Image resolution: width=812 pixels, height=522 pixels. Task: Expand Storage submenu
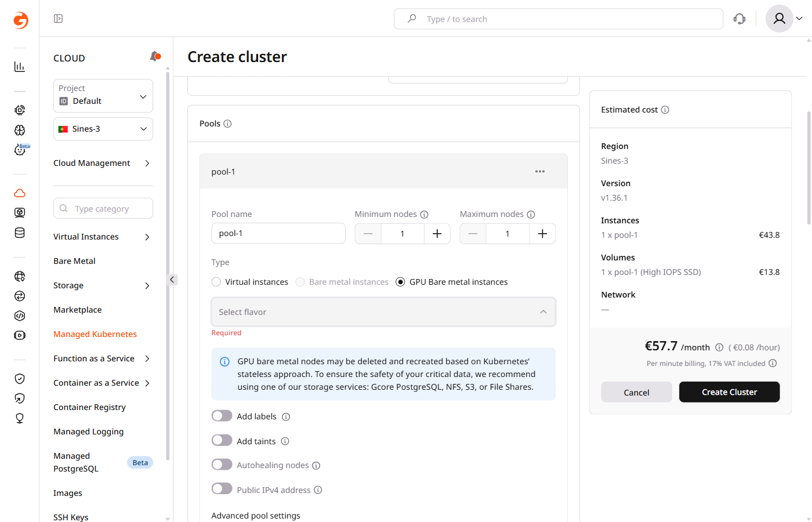pyautogui.click(x=147, y=285)
